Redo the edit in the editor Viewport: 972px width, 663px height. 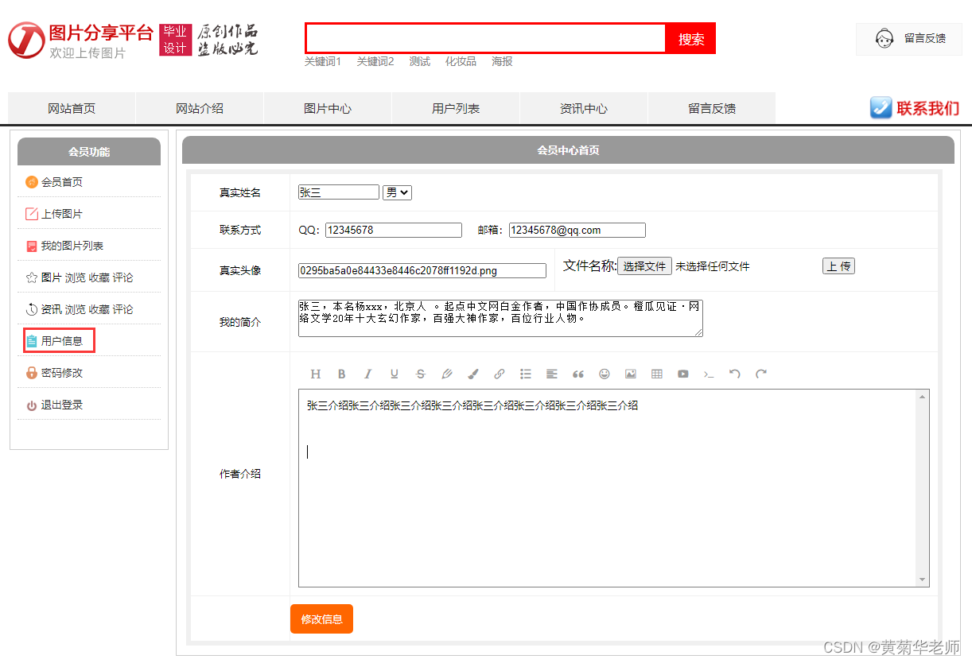click(x=761, y=374)
